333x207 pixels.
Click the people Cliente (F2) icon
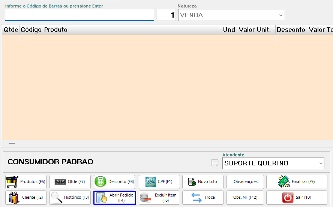click(x=14, y=198)
